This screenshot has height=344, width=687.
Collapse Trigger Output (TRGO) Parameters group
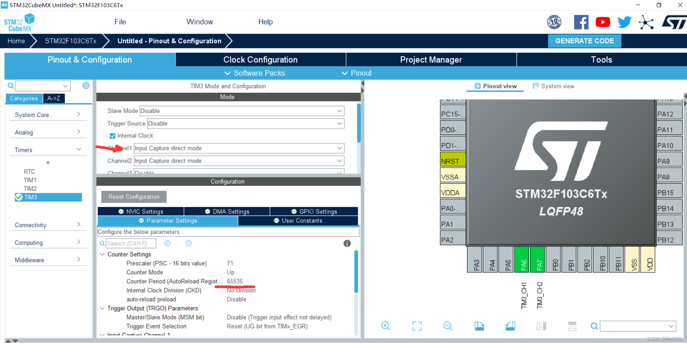(x=102, y=308)
